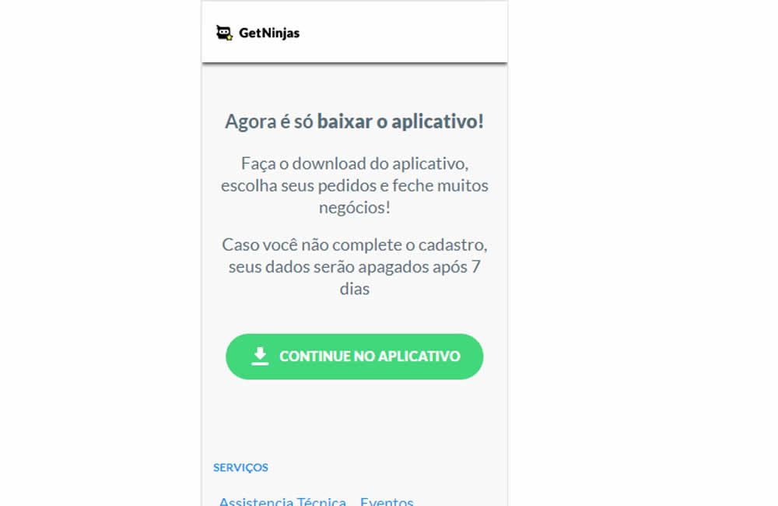The width and height of the screenshot is (778, 506).
Task: Click the word dias below the warning
Action: coord(355,289)
